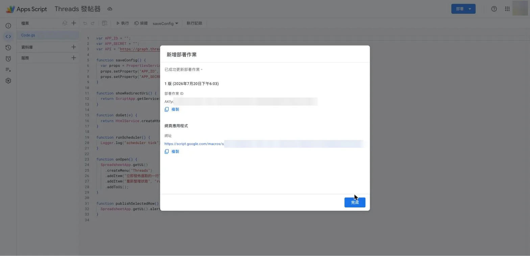
Task: Open the script.google.com macros link
Action: pyautogui.click(x=194, y=144)
